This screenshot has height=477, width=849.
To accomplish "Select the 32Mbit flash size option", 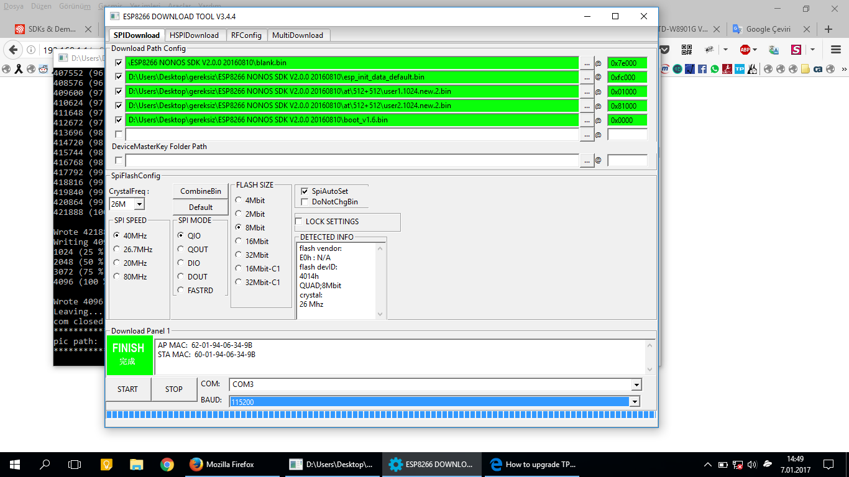I will [239, 255].
